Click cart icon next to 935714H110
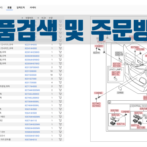Image resolution: width=147 pixels, height=147 pixels. [60, 120]
